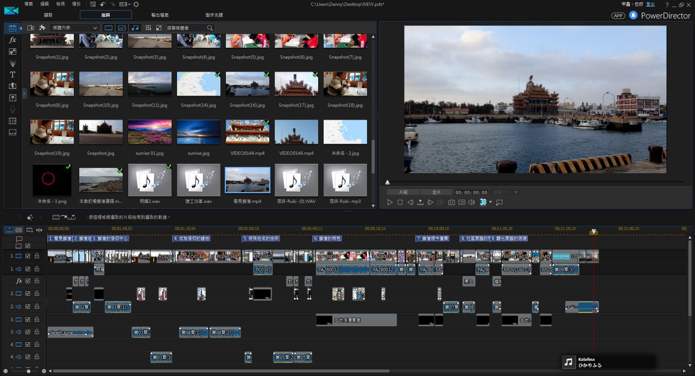This screenshot has height=376, width=695.
Task: Click the magic wand tool above timeline
Action: point(30,217)
